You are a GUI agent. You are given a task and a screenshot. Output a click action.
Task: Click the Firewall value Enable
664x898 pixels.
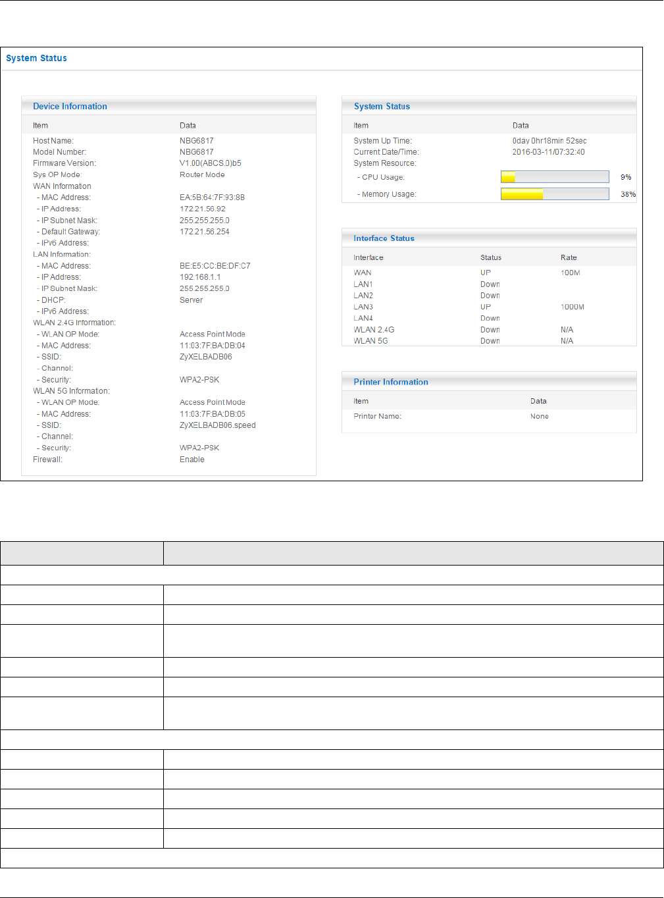192,460
